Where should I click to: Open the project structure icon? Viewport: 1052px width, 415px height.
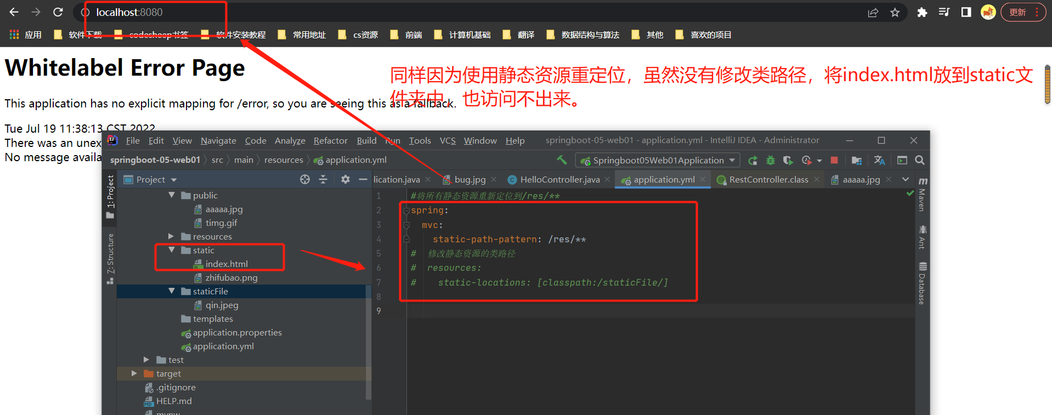click(856, 160)
